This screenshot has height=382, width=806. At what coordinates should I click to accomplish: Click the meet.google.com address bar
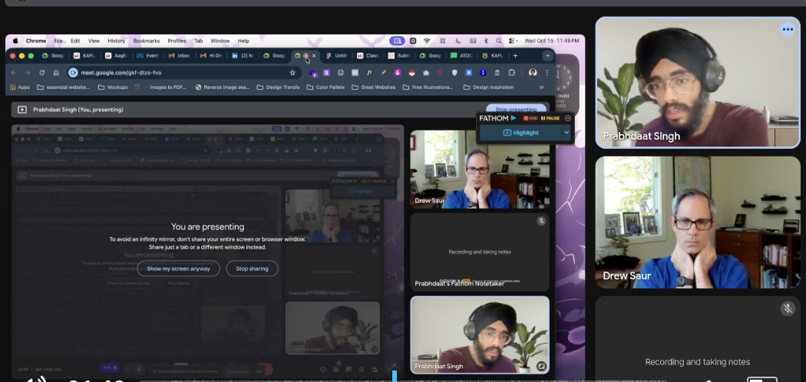[181, 73]
